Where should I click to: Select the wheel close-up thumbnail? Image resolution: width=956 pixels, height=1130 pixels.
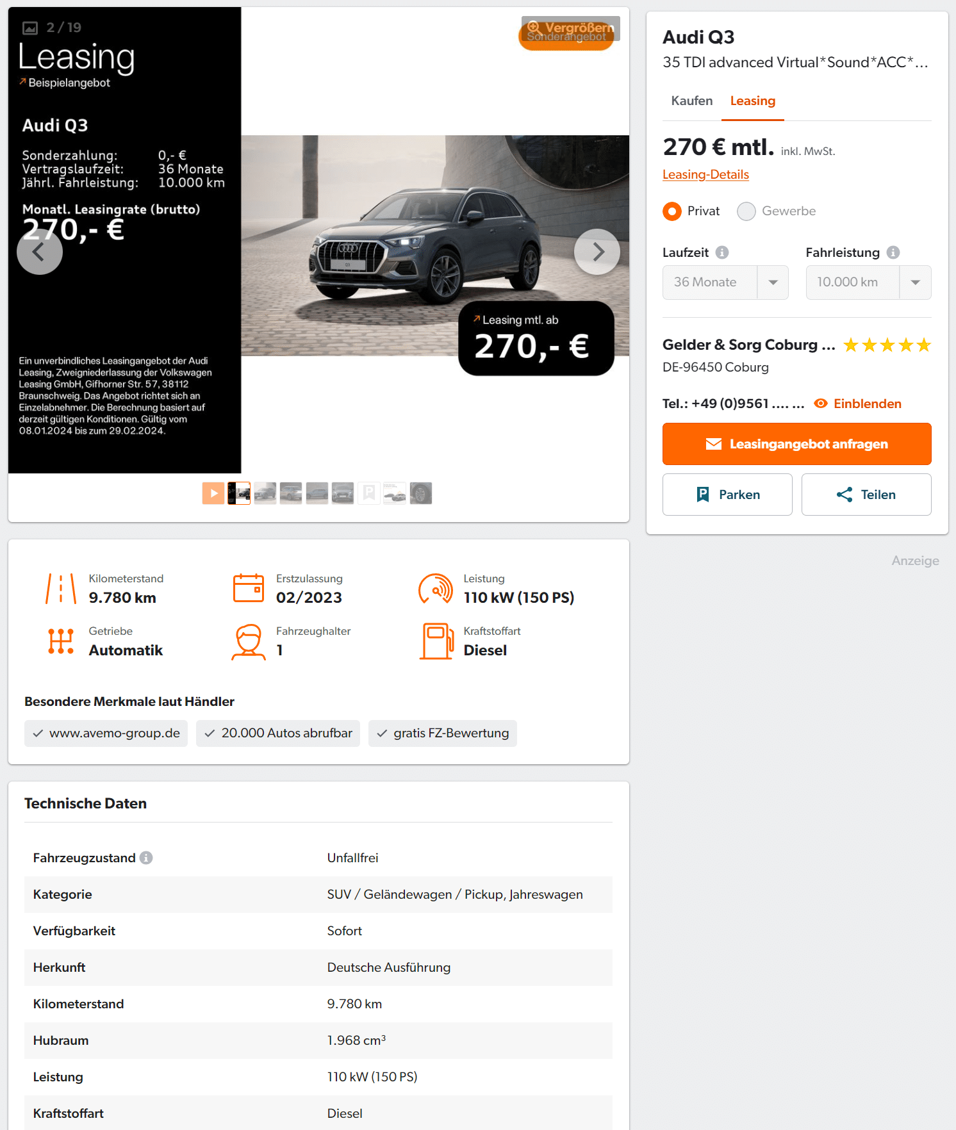coord(421,493)
